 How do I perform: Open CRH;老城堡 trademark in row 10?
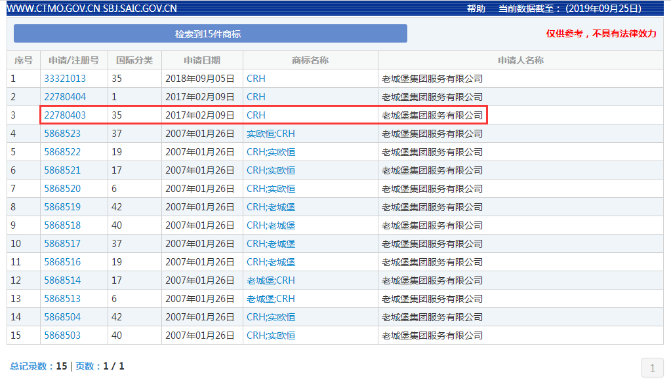tap(271, 244)
